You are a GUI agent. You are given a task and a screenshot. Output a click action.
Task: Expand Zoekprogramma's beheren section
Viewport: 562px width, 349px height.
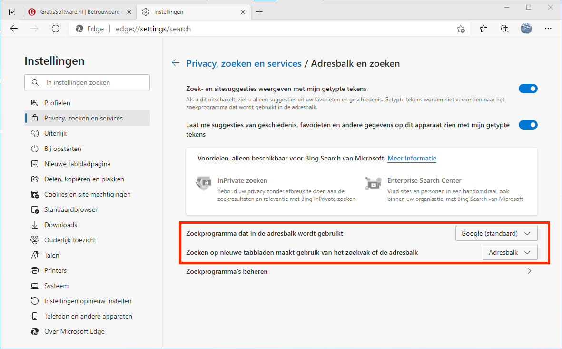(529, 271)
